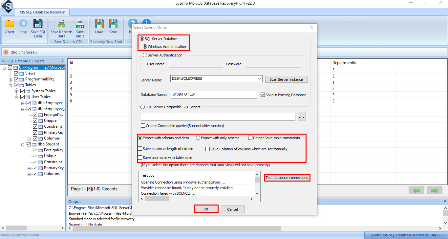Image resolution: width=448 pixels, height=239 pixels.
Task: Click the browse button for SQL scripts path
Action: tap(301, 117)
